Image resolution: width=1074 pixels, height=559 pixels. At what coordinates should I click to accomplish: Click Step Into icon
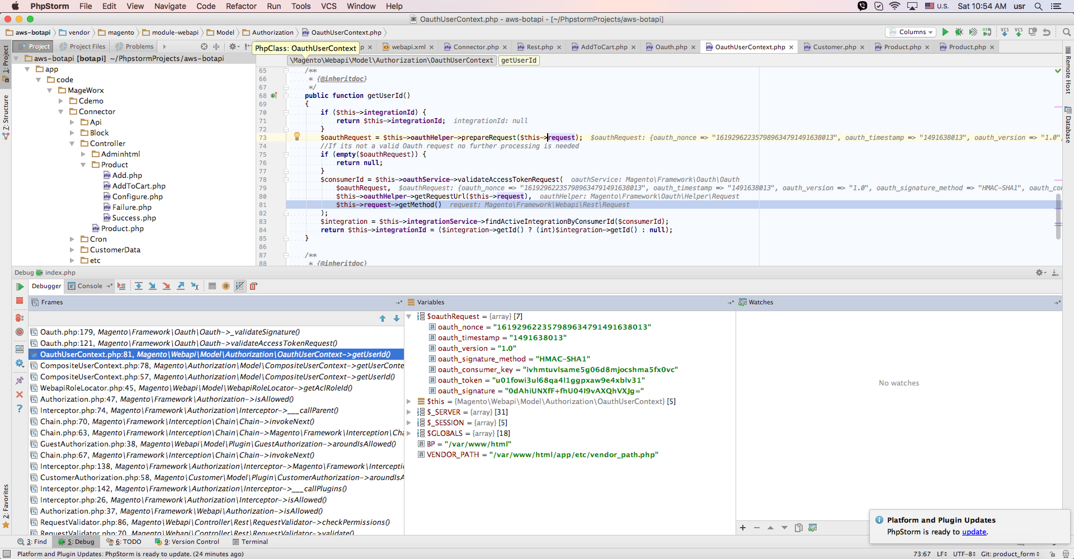(x=152, y=286)
